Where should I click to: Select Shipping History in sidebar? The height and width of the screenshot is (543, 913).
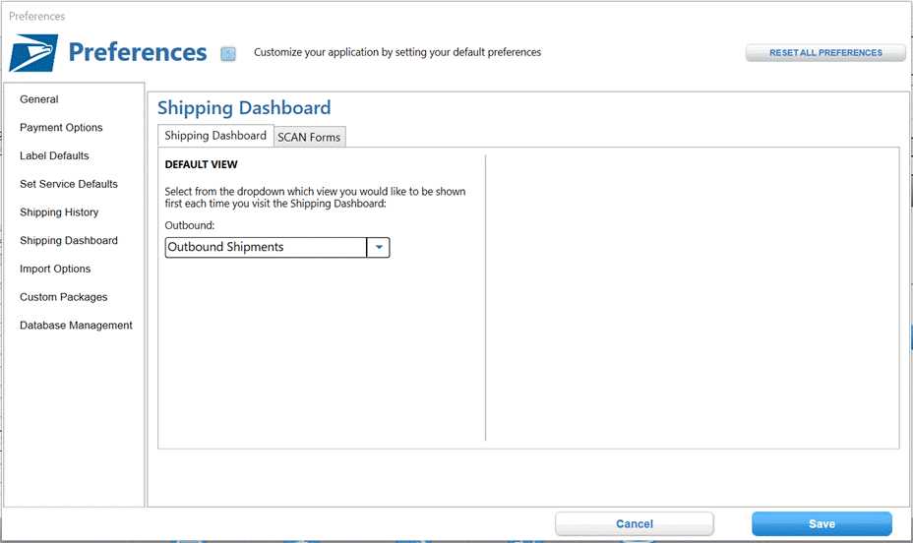pos(59,212)
